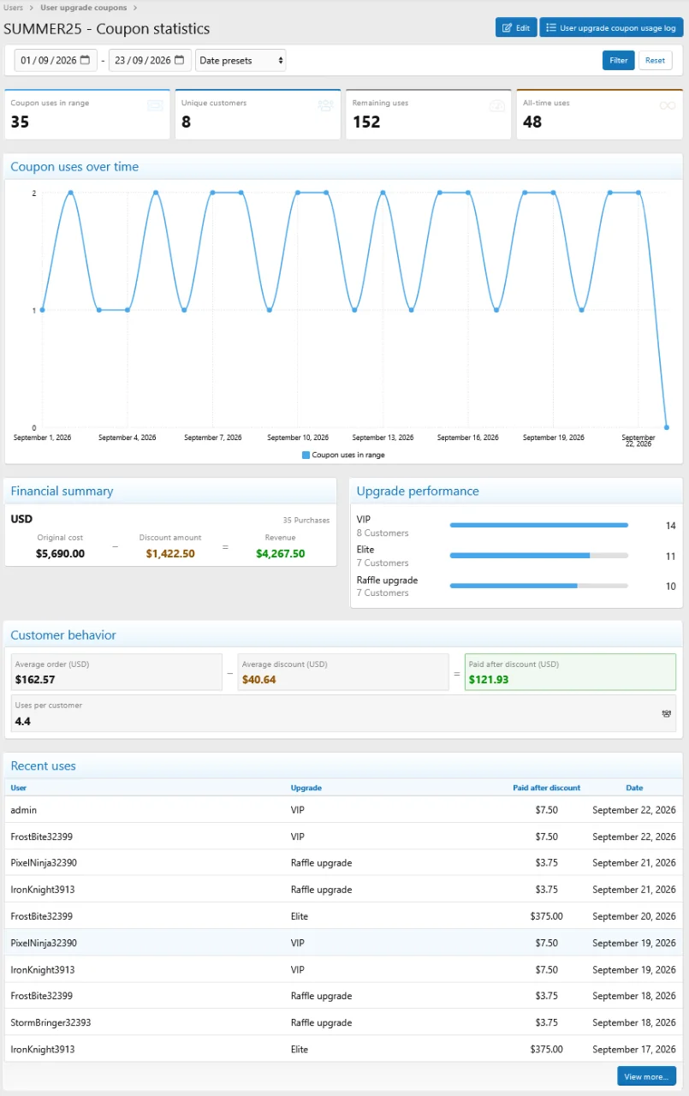Select StormBringer32393 in the Recent uses table
The width and height of the screenshot is (689, 1096).
pyautogui.click(x=50, y=1022)
